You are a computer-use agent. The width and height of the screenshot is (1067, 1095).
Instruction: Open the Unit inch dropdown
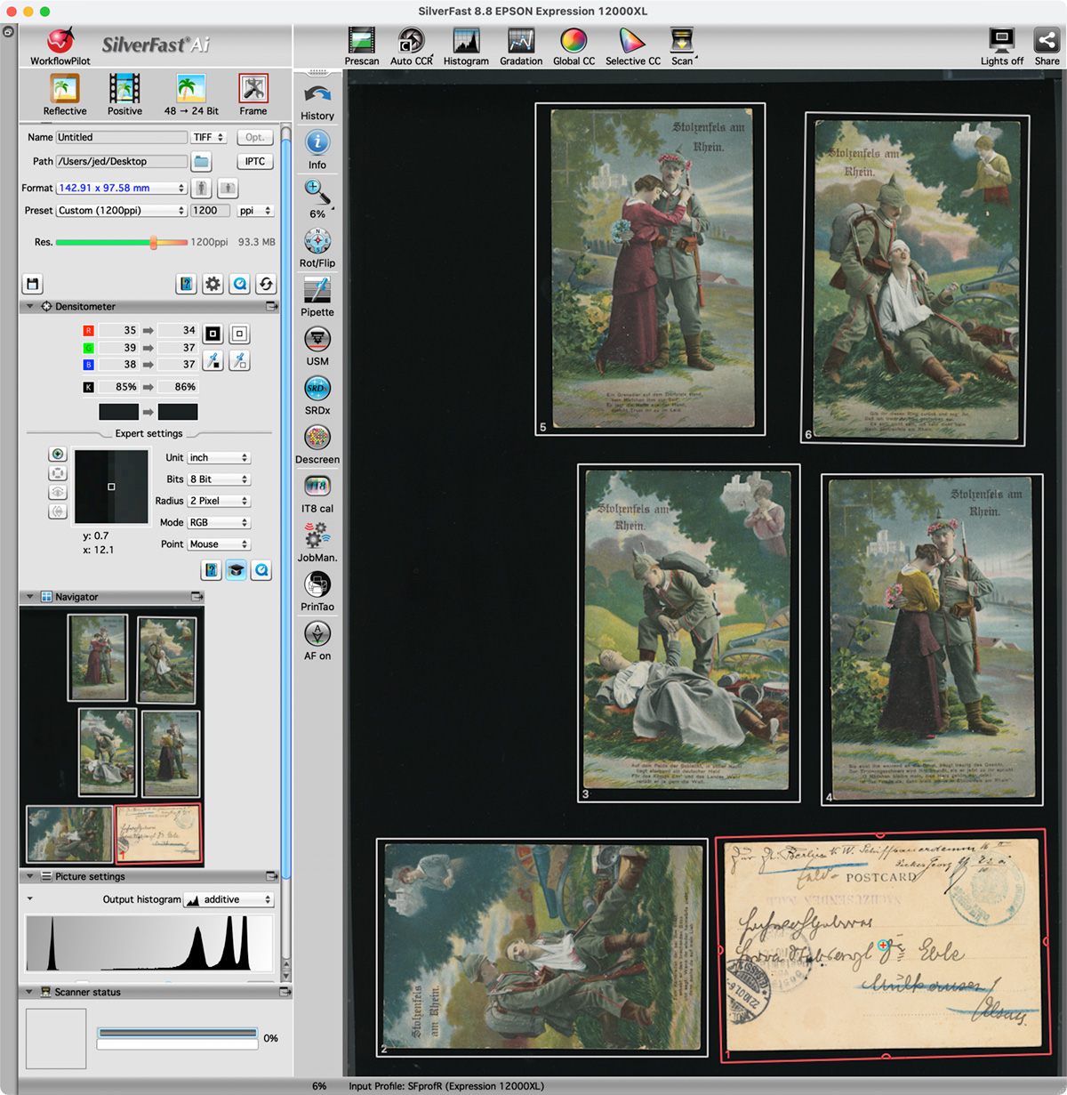219,457
